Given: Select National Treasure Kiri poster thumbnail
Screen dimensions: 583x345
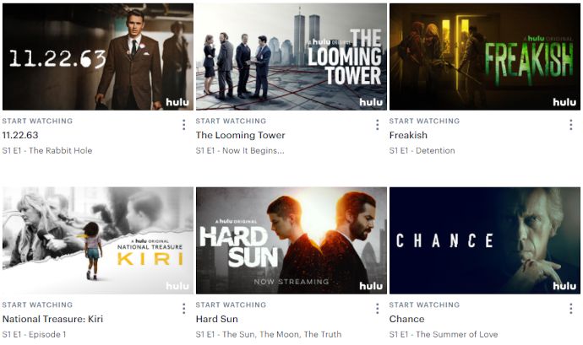Looking at the screenshot, I should click(98, 240).
